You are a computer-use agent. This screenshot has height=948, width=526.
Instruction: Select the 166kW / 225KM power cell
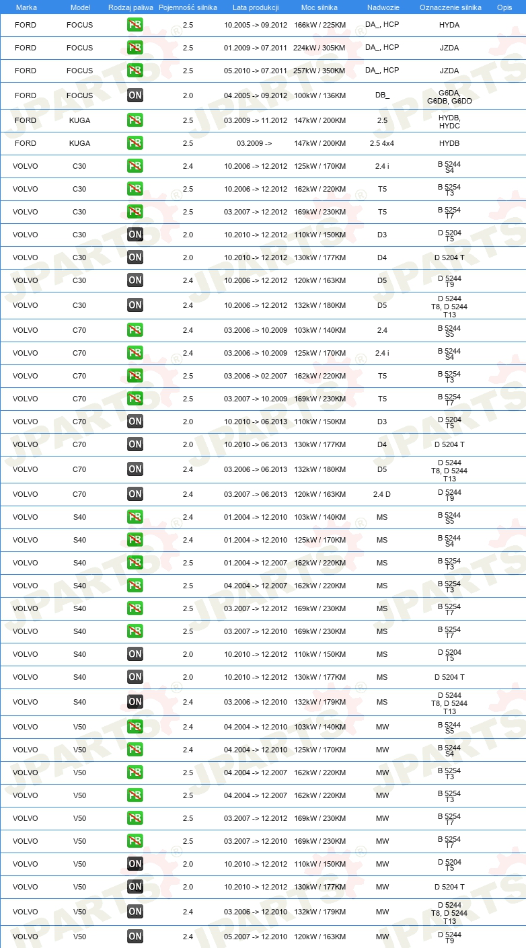click(320, 25)
